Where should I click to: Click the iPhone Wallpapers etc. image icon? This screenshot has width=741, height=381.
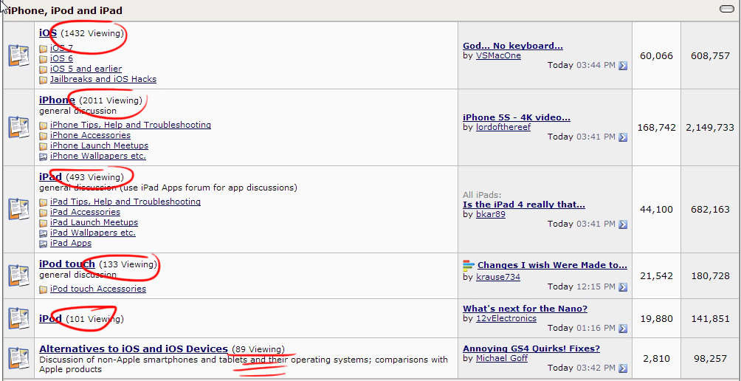coord(43,157)
